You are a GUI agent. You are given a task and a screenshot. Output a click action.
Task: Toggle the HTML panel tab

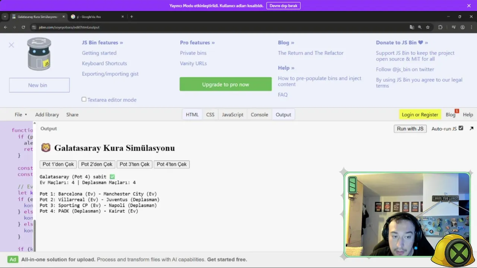click(192, 115)
